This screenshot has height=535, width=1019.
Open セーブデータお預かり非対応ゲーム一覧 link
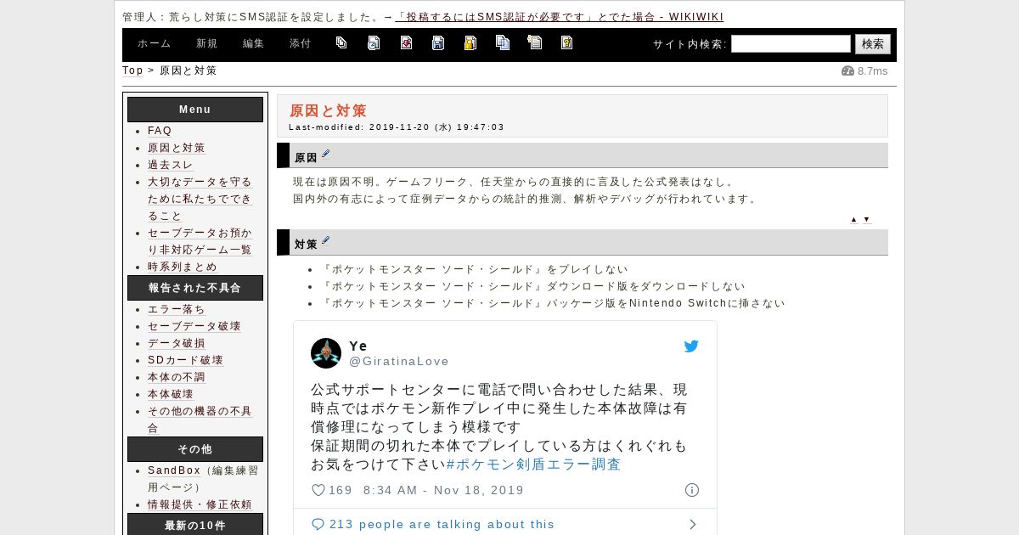coord(200,241)
